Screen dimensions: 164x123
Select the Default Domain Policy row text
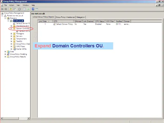click(64, 24)
